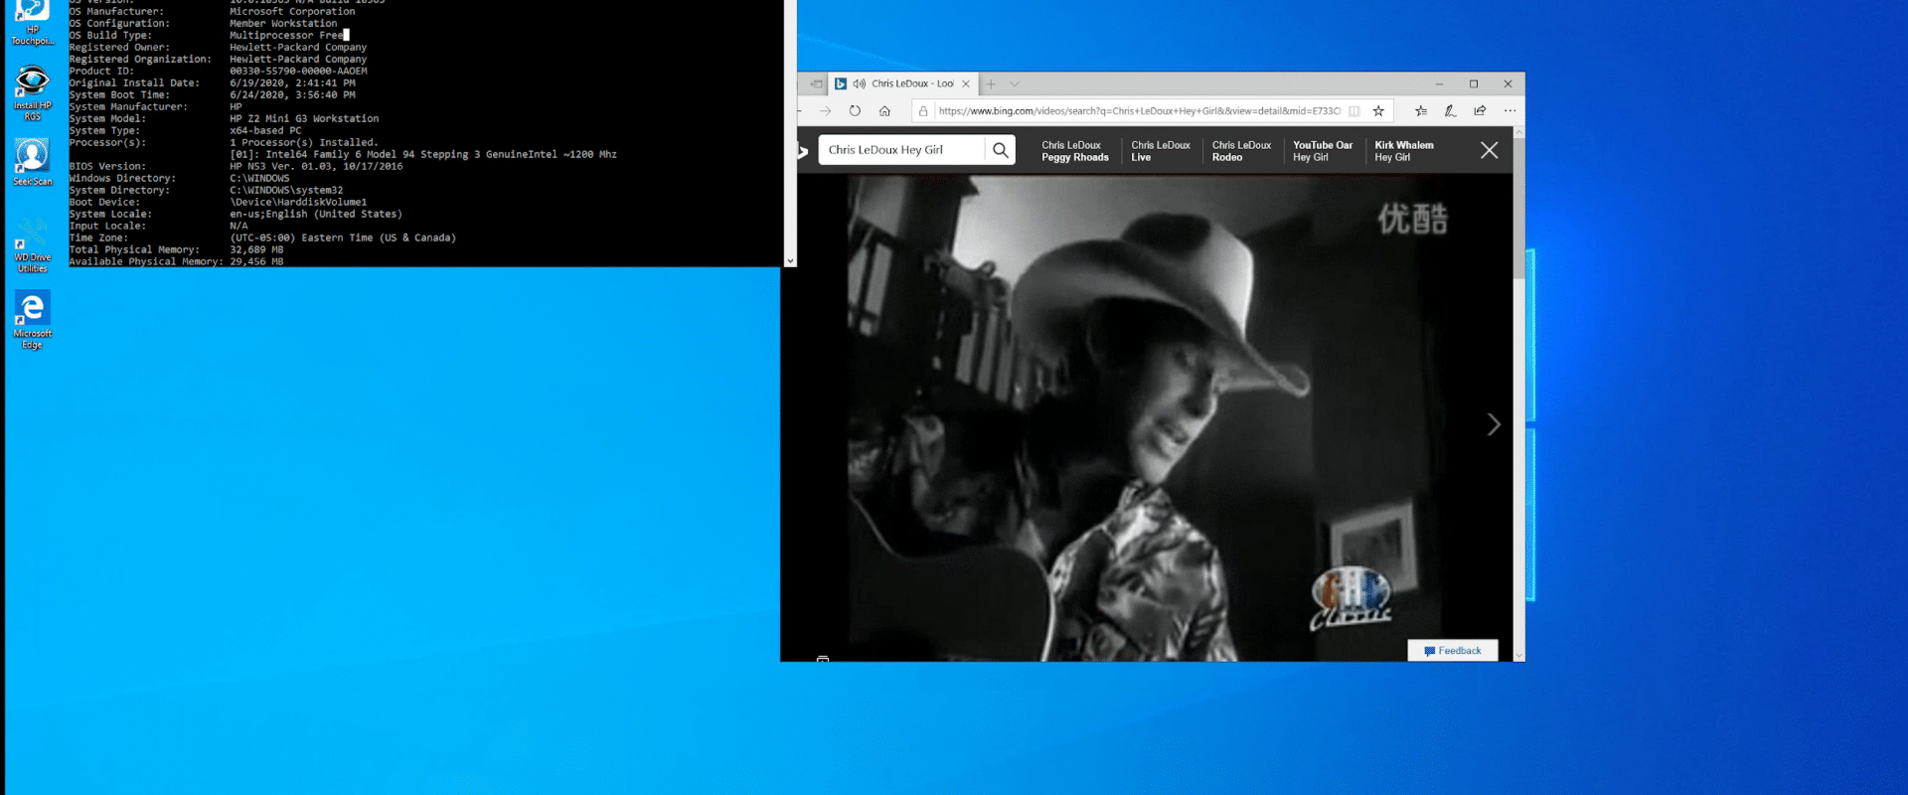Click the set-aside tabs icon in Edge

[816, 84]
